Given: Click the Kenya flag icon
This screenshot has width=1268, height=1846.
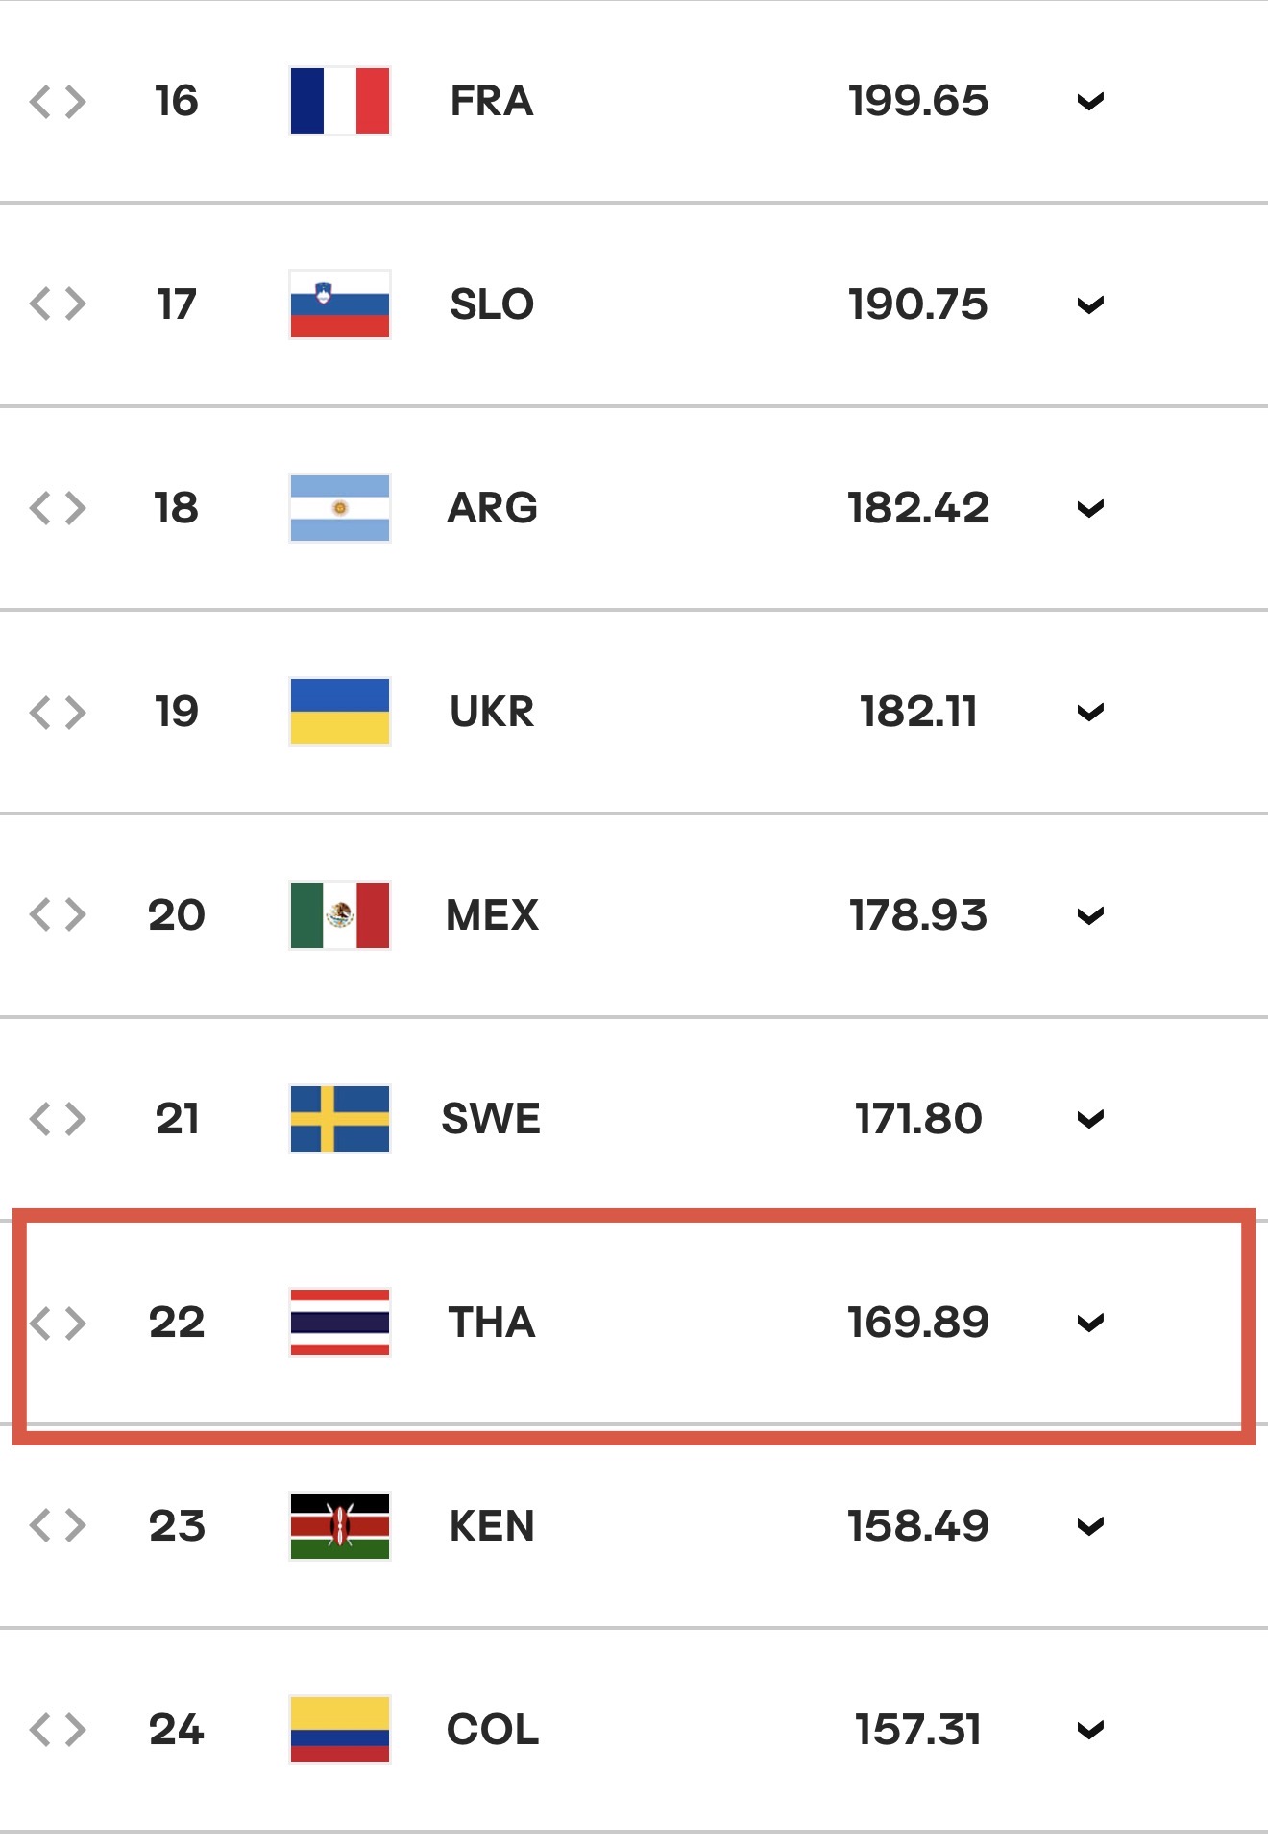Looking at the screenshot, I should [x=340, y=1526].
